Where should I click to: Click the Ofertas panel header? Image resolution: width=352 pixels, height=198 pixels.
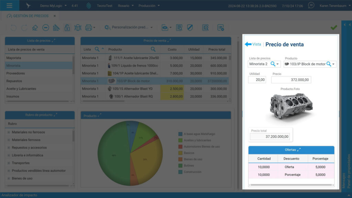(291, 150)
